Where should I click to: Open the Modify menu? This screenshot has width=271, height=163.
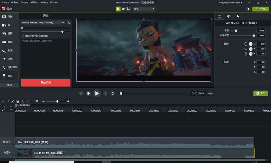24,3
